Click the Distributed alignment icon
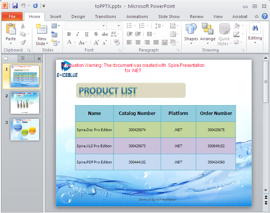The image size is (270, 213). (165, 42)
